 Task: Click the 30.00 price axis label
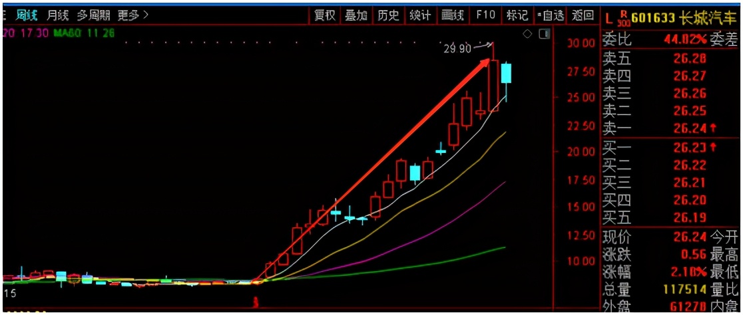tap(581, 43)
